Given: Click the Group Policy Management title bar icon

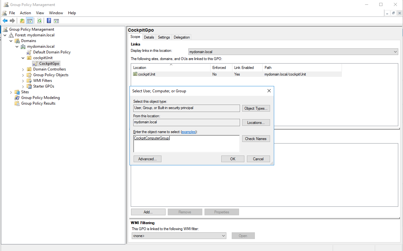Looking at the screenshot, I should pyautogui.click(x=6, y=5).
